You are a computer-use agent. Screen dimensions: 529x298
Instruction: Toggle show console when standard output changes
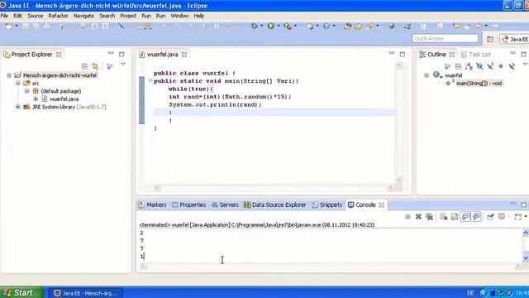coord(465,217)
